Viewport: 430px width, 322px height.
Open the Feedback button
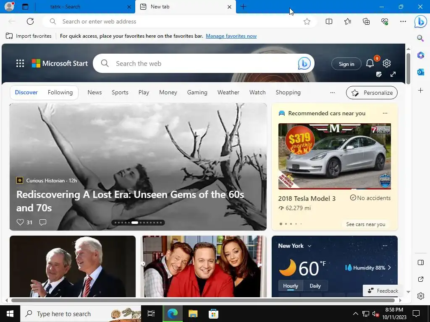(x=383, y=291)
